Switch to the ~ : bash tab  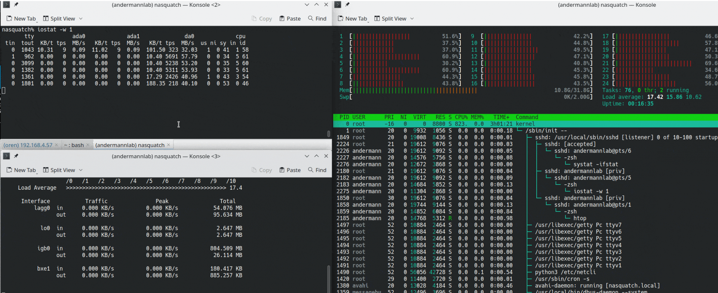(74, 145)
